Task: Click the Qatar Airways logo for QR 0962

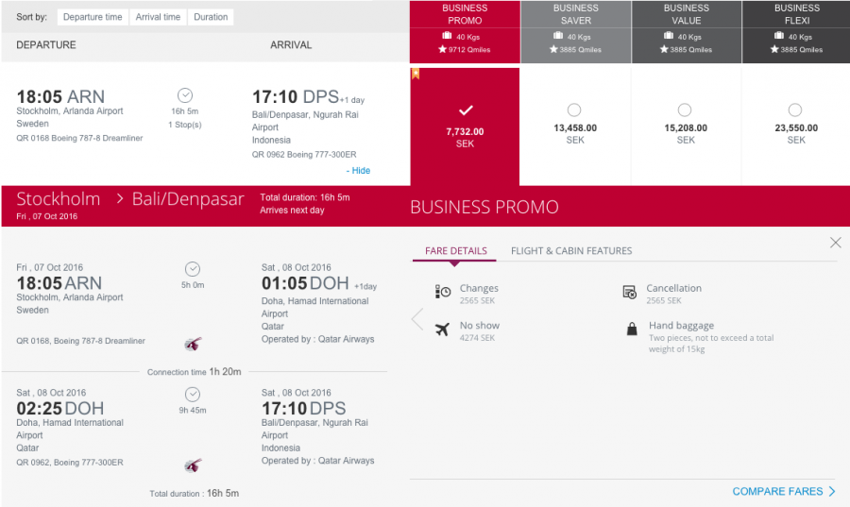Action: click(x=193, y=465)
